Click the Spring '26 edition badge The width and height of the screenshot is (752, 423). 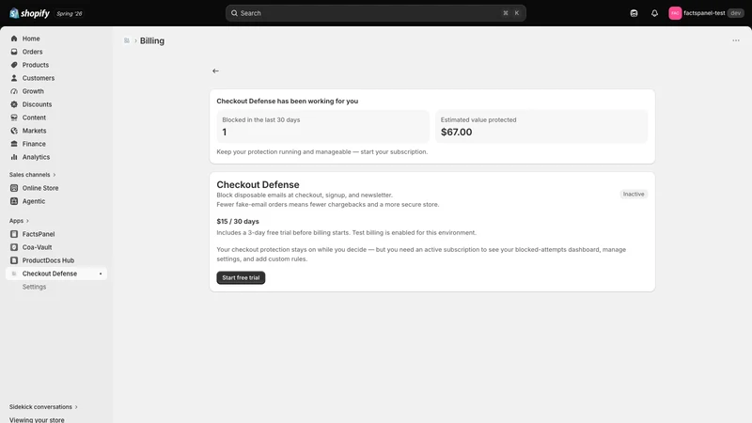pos(70,13)
